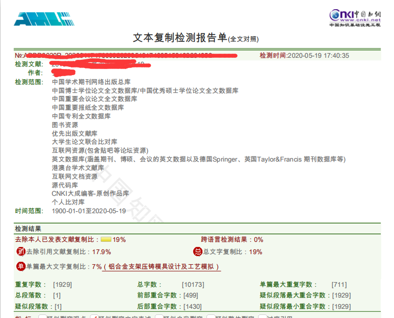Click the 大学生论文联合比对库 database entry
394x318 pixels.
[x=84, y=142]
